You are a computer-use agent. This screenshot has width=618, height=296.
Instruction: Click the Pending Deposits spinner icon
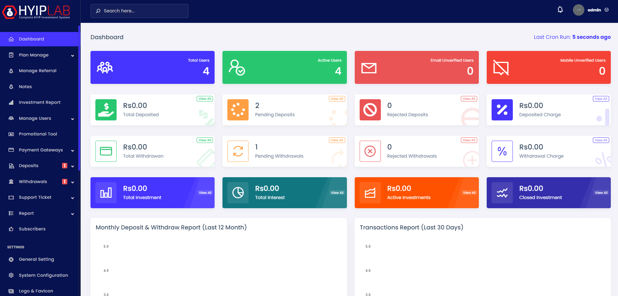tap(238, 110)
